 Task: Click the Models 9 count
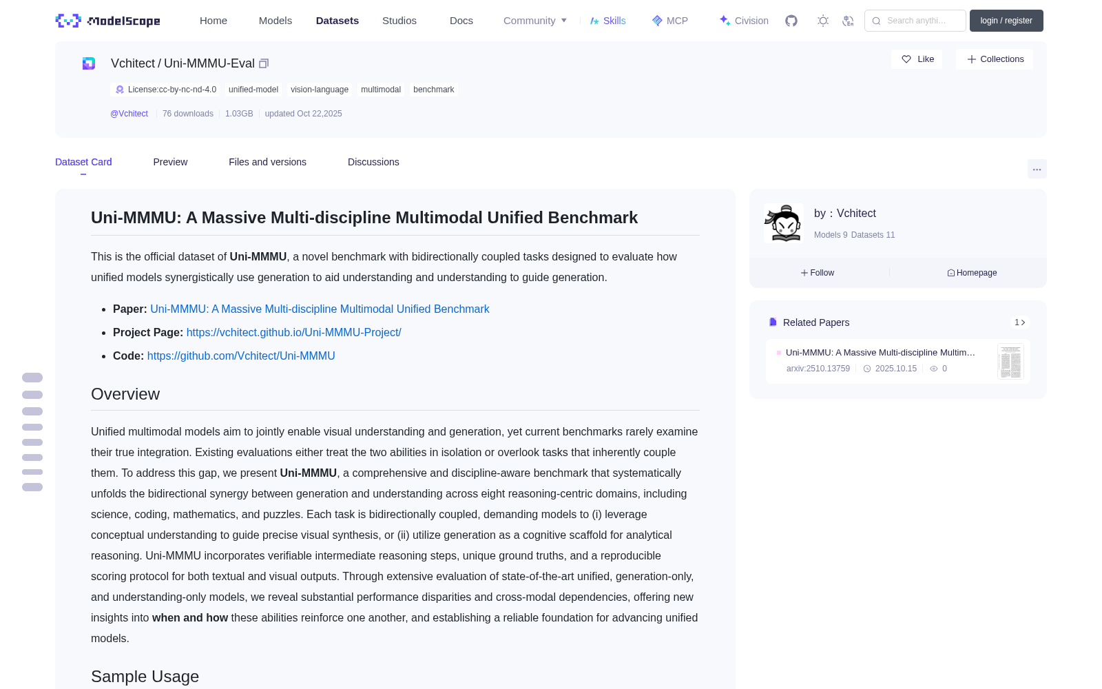[x=831, y=235]
